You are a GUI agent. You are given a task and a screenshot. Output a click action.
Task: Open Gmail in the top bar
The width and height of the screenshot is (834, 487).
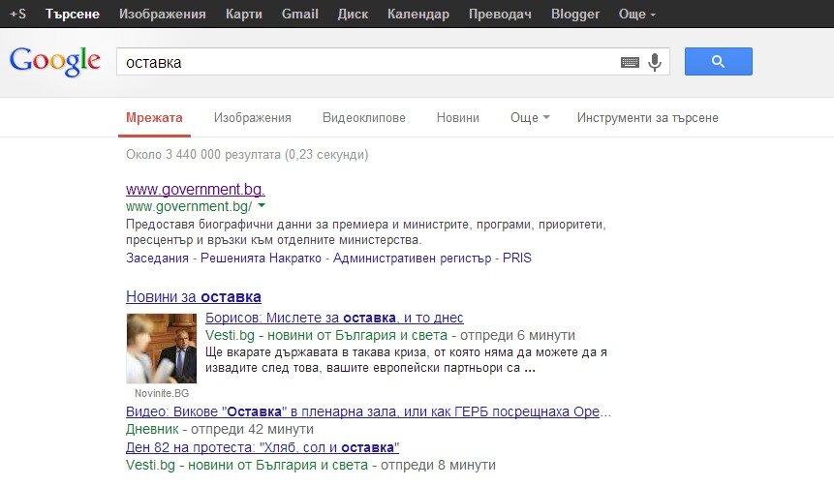click(x=300, y=14)
